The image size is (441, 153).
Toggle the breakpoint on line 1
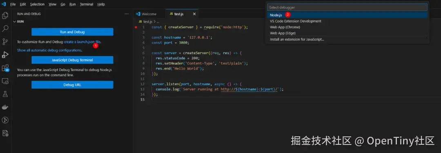click(136, 27)
